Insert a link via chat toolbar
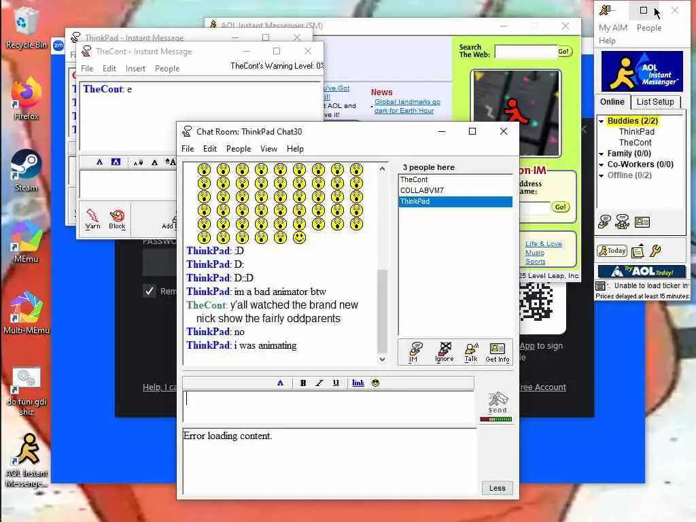Image resolution: width=696 pixels, height=522 pixels. click(x=358, y=383)
